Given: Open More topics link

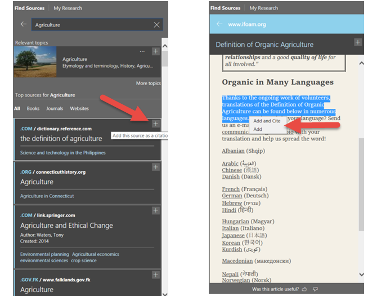Looking at the screenshot, I should 148,83.
